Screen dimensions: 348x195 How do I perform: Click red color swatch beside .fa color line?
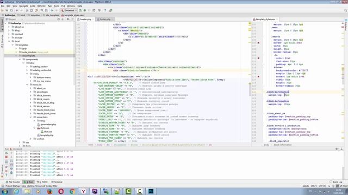pos(258,58)
